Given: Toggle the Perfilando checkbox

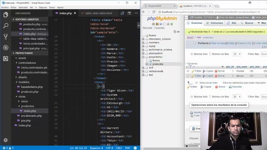Looking at the screenshot, I should pos(195,43).
